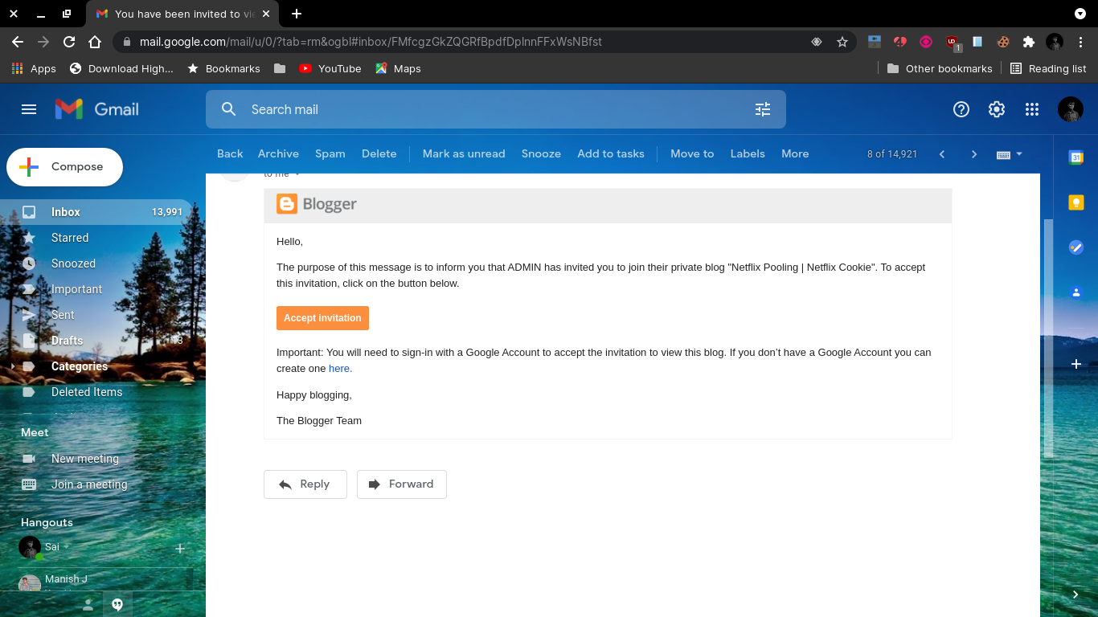
Task: Open Google Account avatar in Gmail header
Action: (x=1071, y=109)
